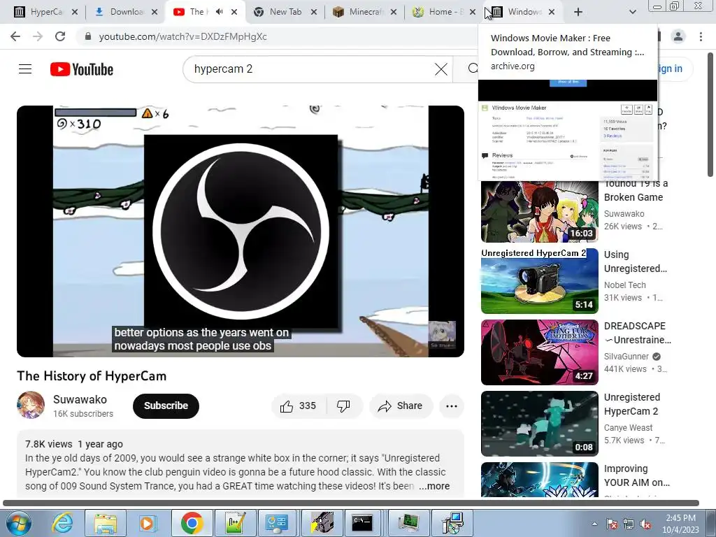Screen dimensions: 716x537
Task: Open Action Center flag icon
Action: pos(612,524)
